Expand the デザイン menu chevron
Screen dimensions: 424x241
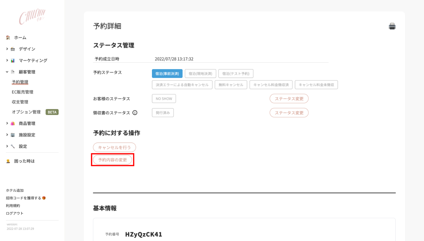(x=7, y=49)
